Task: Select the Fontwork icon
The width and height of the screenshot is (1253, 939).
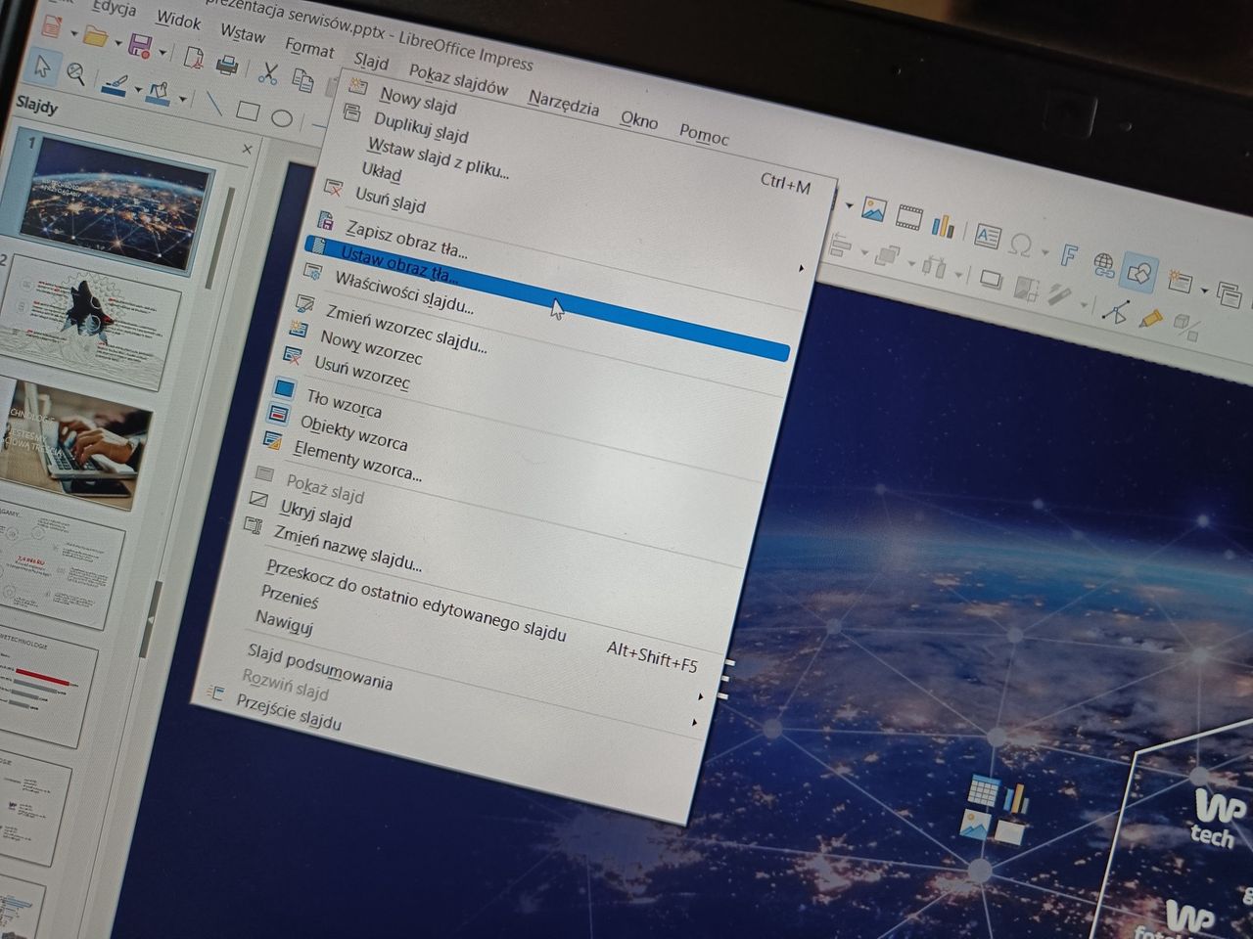Action: click(1070, 256)
